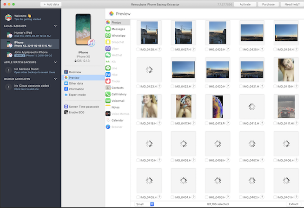The image size is (304, 208).
Task: Open the Small thumbnail size dropdown
Action: (145, 204)
